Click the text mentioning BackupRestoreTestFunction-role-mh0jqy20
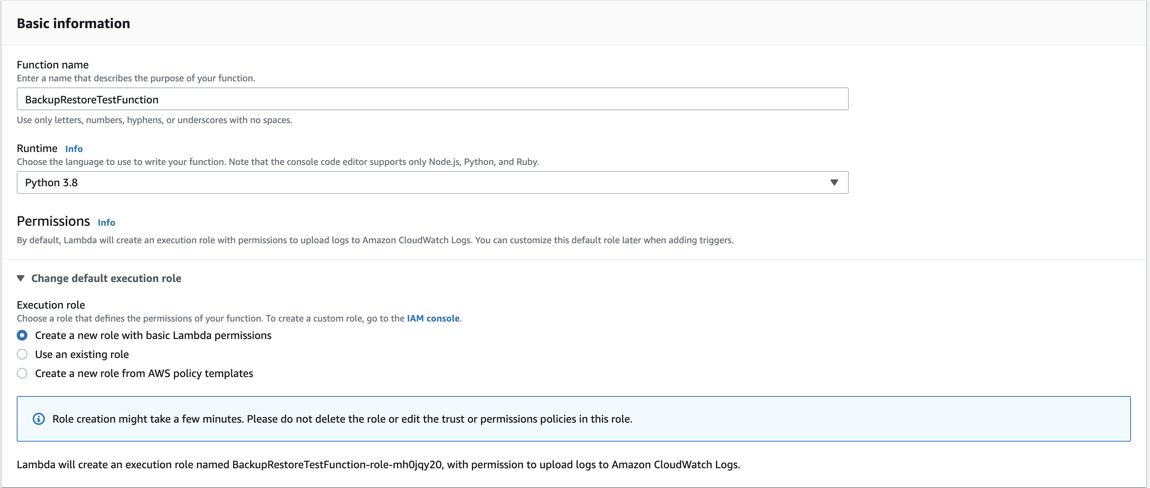Image resolution: width=1150 pixels, height=488 pixels. (x=378, y=464)
